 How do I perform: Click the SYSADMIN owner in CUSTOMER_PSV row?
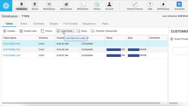point(87,44)
